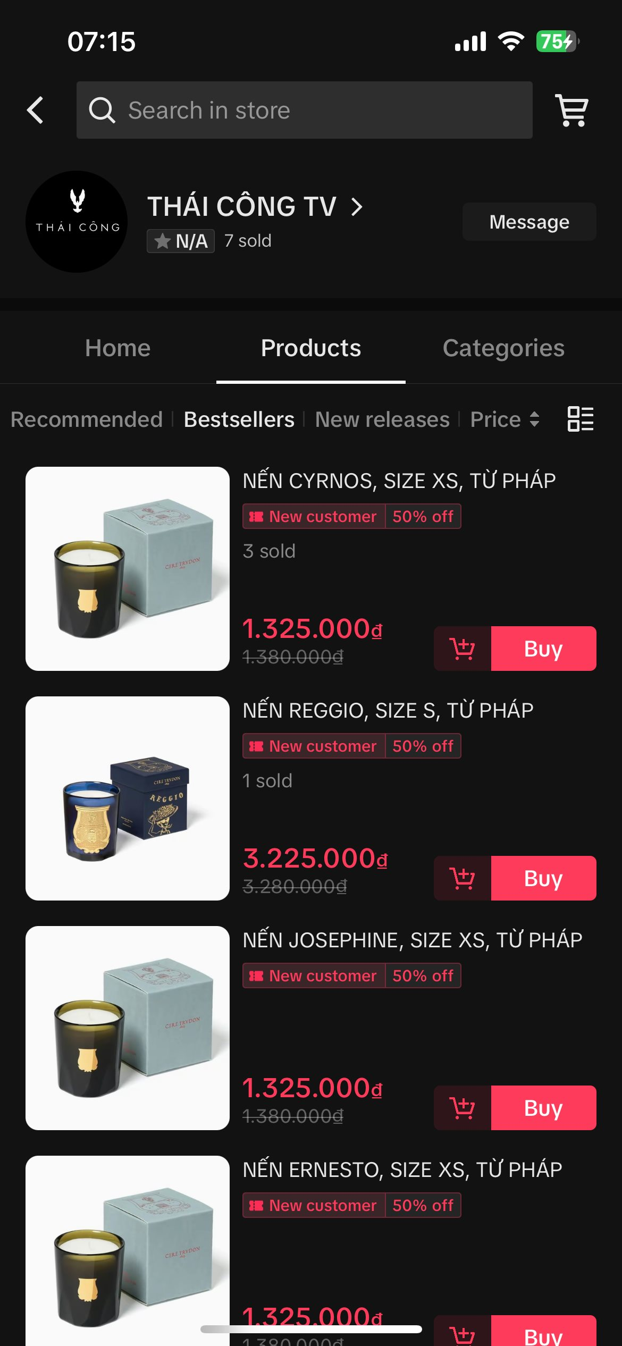Toggle Price sort order
Image resolution: width=622 pixels, height=1346 pixels.
pos(505,419)
